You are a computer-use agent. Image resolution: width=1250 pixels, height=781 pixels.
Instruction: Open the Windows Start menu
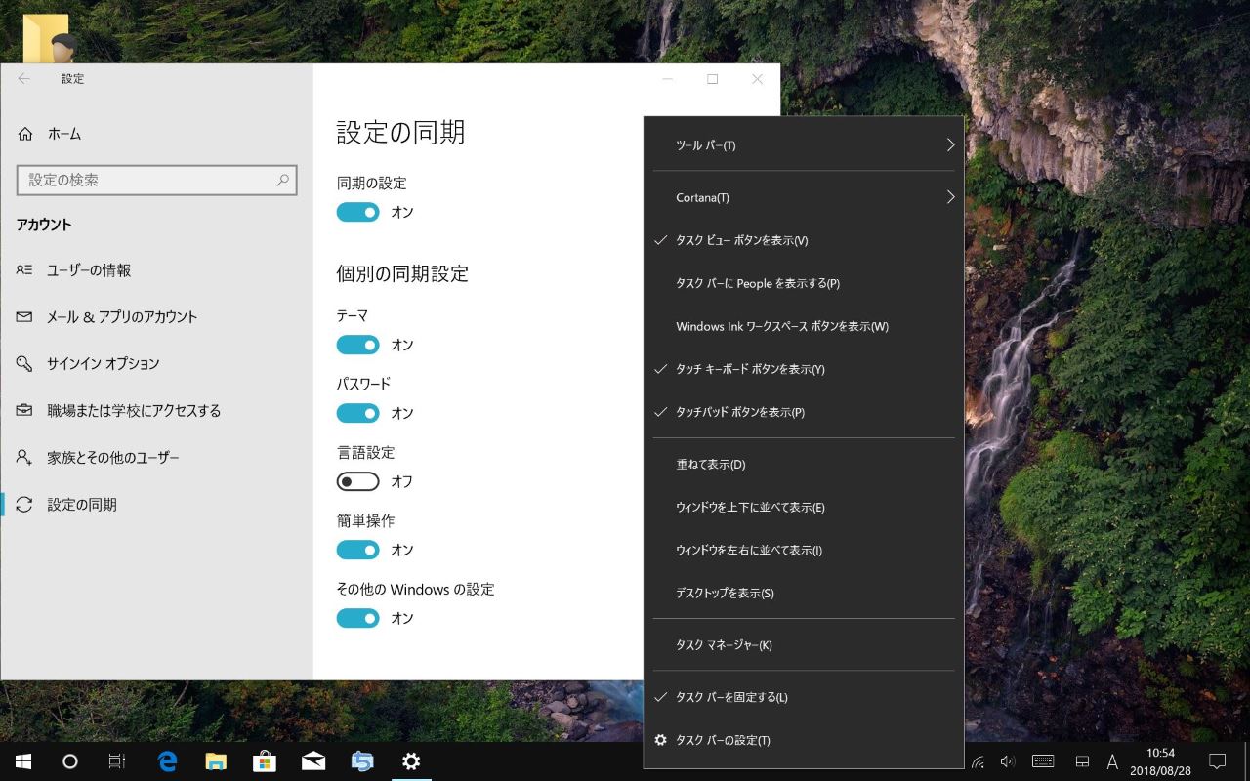point(23,761)
